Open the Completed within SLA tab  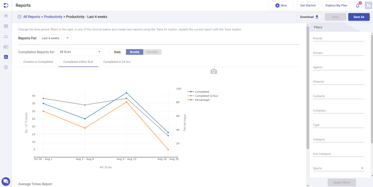point(78,62)
